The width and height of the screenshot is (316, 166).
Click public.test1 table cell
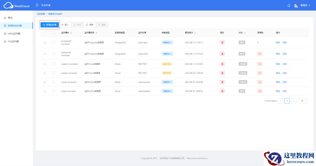click(x=143, y=54)
